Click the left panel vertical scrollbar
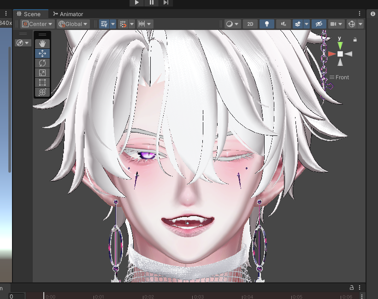Viewport: 378px width, 299px height. [x=10, y=110]
